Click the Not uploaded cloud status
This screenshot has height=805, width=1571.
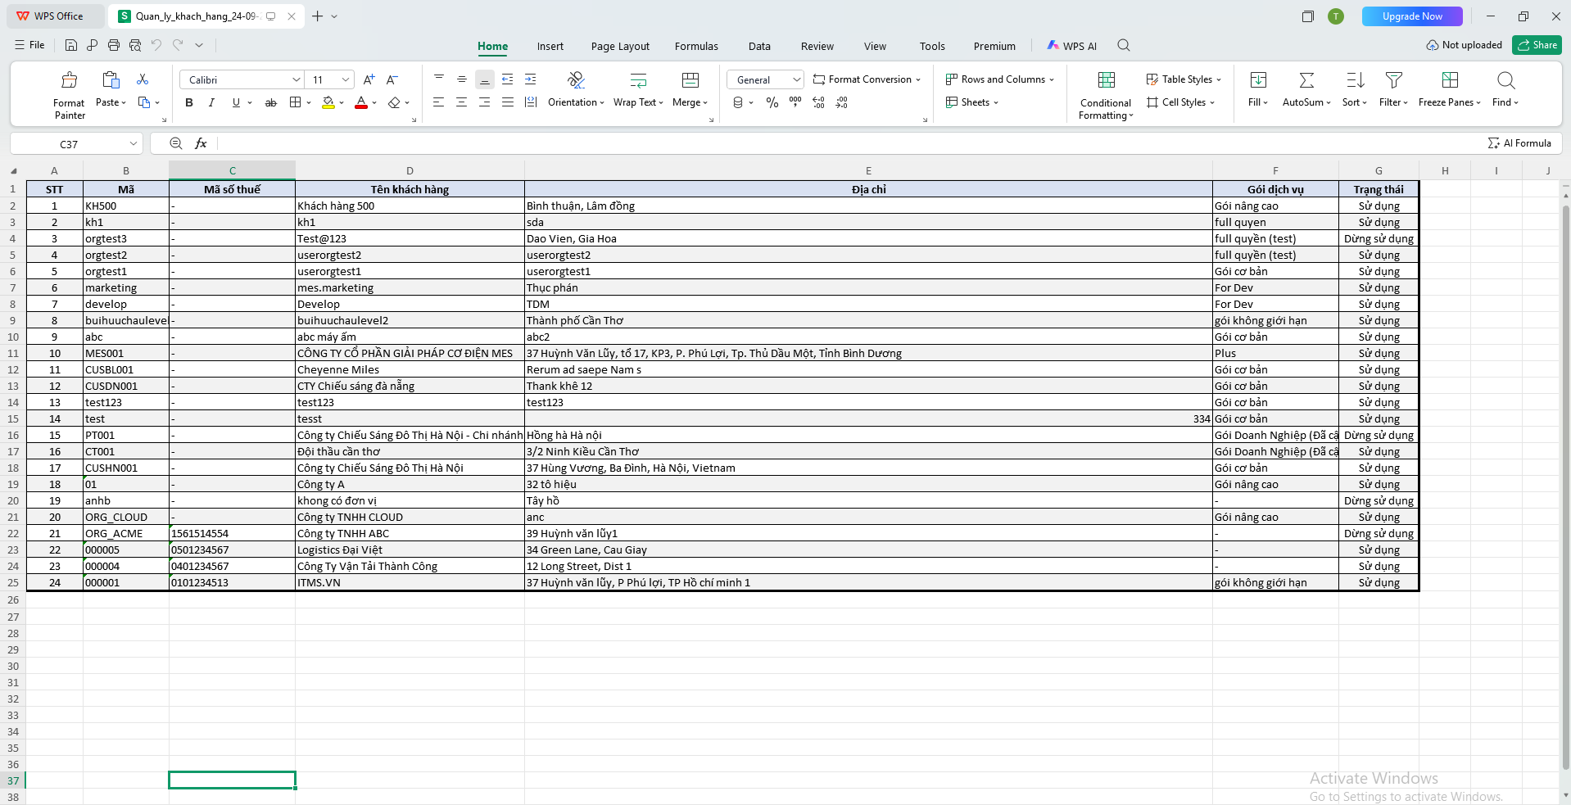click(x=1465, y=45)
